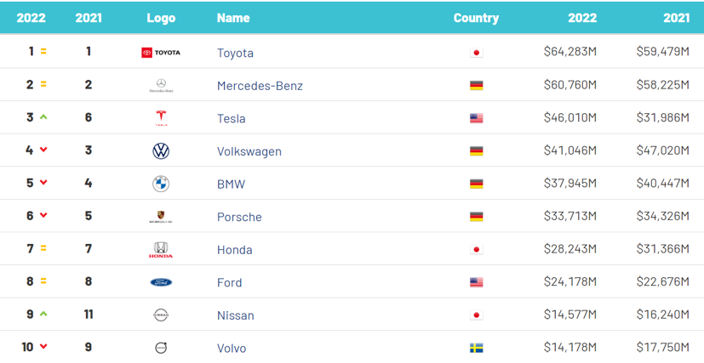This screenshot has width=704, height=363.
Task: Open the Toyota brand name link
Action: tap(235, 53)
